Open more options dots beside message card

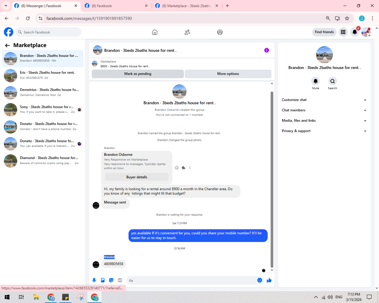[x=190, y=168]
